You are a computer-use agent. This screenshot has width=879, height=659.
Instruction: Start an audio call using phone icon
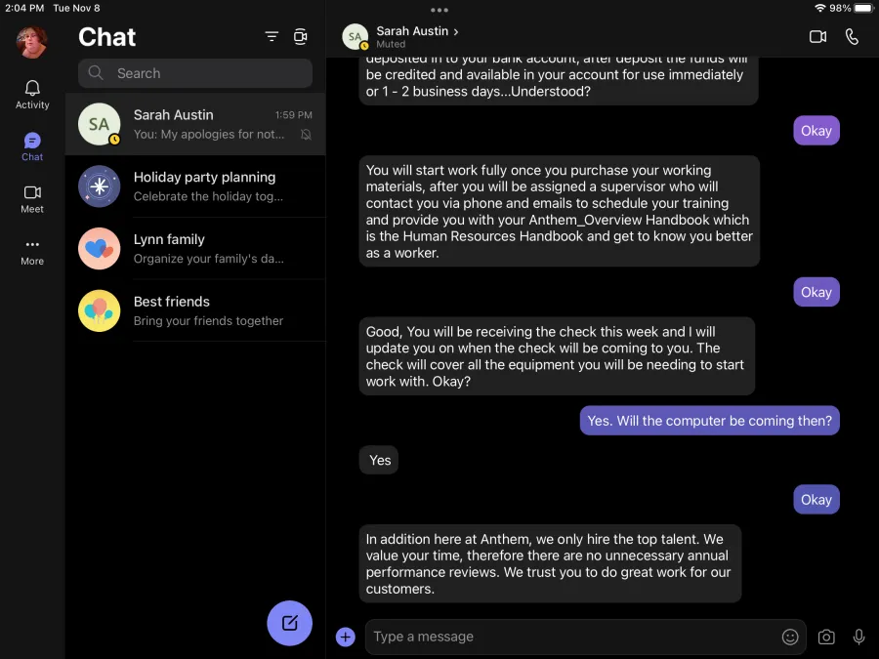click(x=852, y=37)
